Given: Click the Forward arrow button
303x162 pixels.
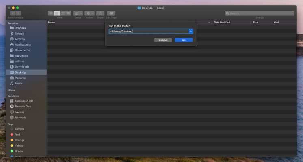Looking at the screenshot, I should 18,13.
